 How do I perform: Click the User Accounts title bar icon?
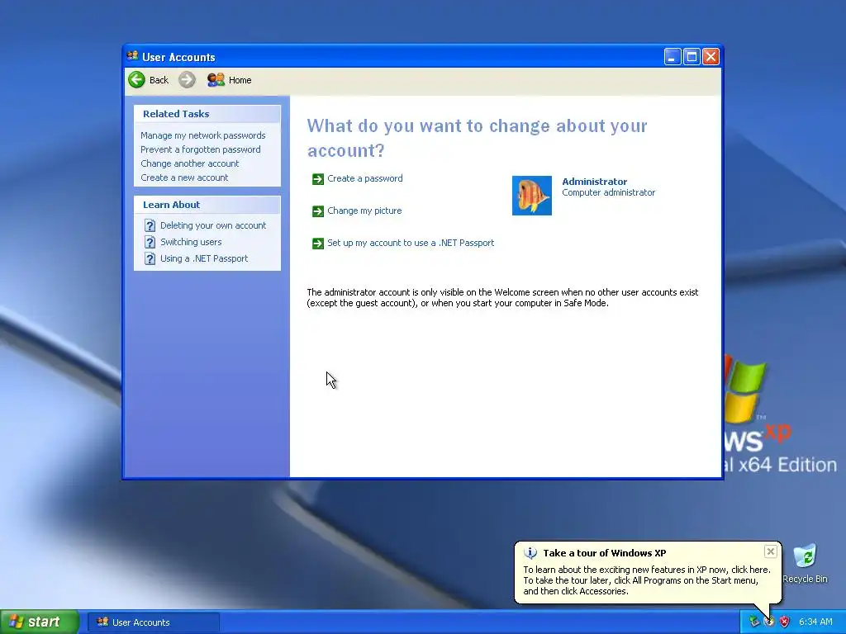coord(132,56)
